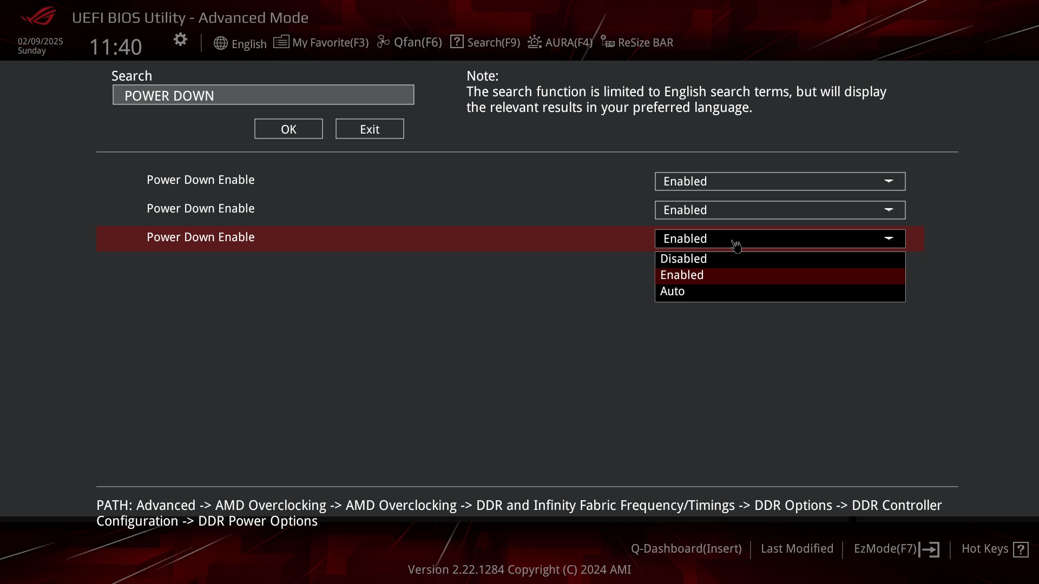The width and height of the screenshot is (1039, 584).
Task: Open My Favorite list icon
Action: point(281,42)
